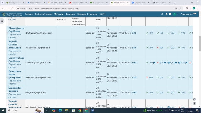Tick checkbox for Полюхович Назар Григорович

(x=7, y=78)
